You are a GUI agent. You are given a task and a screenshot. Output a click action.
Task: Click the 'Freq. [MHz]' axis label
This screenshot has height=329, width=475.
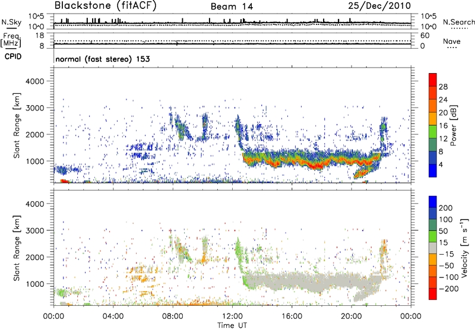point(11,40)
